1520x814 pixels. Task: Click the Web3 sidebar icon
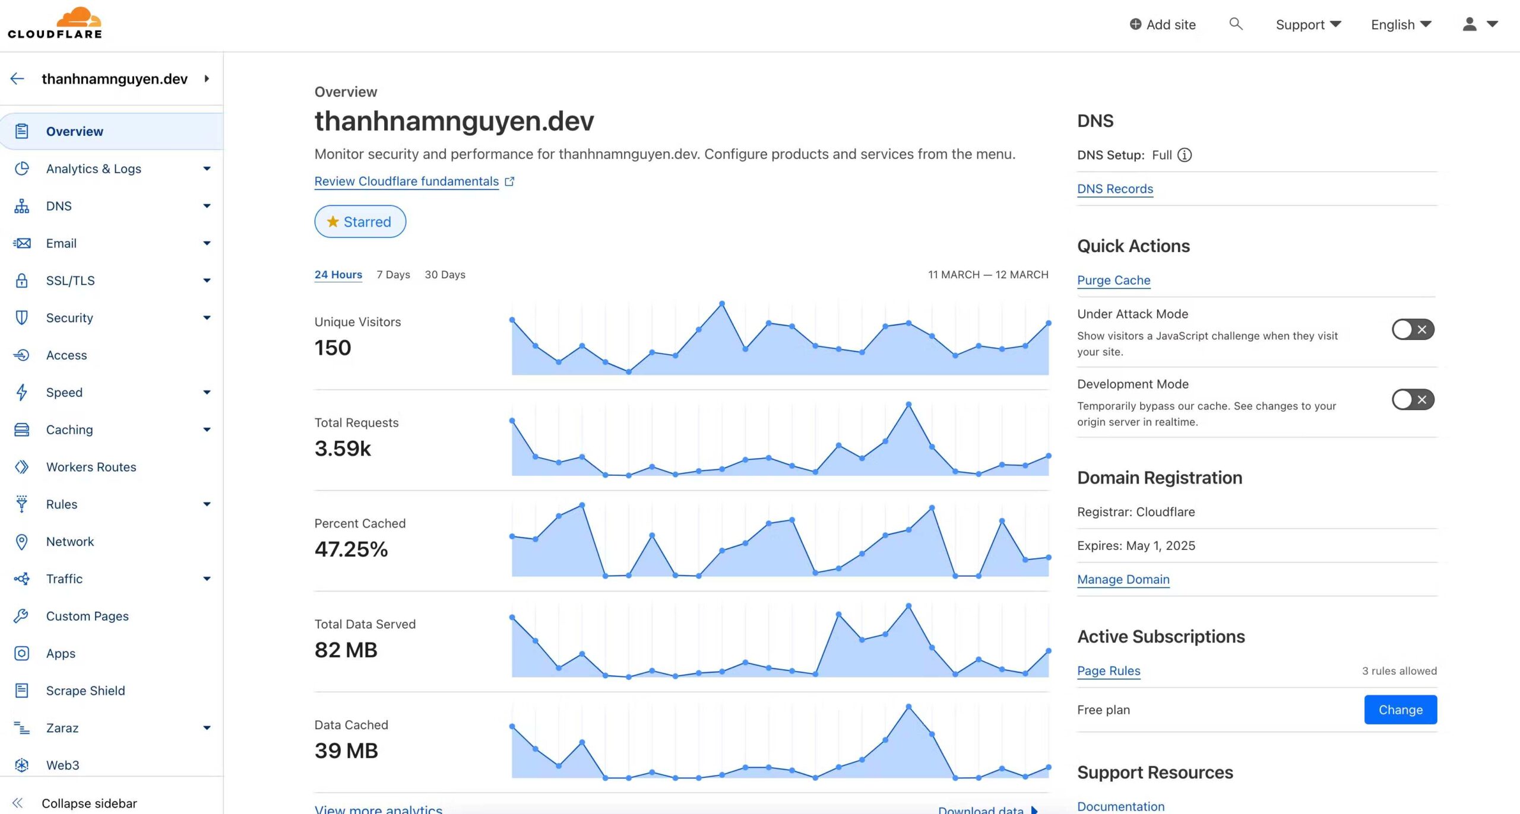[21, 765]
